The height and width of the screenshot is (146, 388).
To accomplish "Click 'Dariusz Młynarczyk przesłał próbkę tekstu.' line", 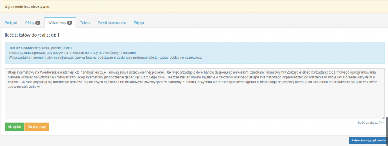I will coord(40,48).
